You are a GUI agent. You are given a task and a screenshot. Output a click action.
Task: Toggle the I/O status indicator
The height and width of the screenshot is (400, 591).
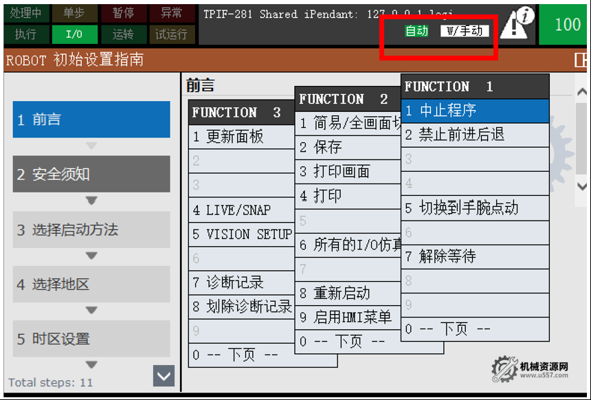coord(75,32)
